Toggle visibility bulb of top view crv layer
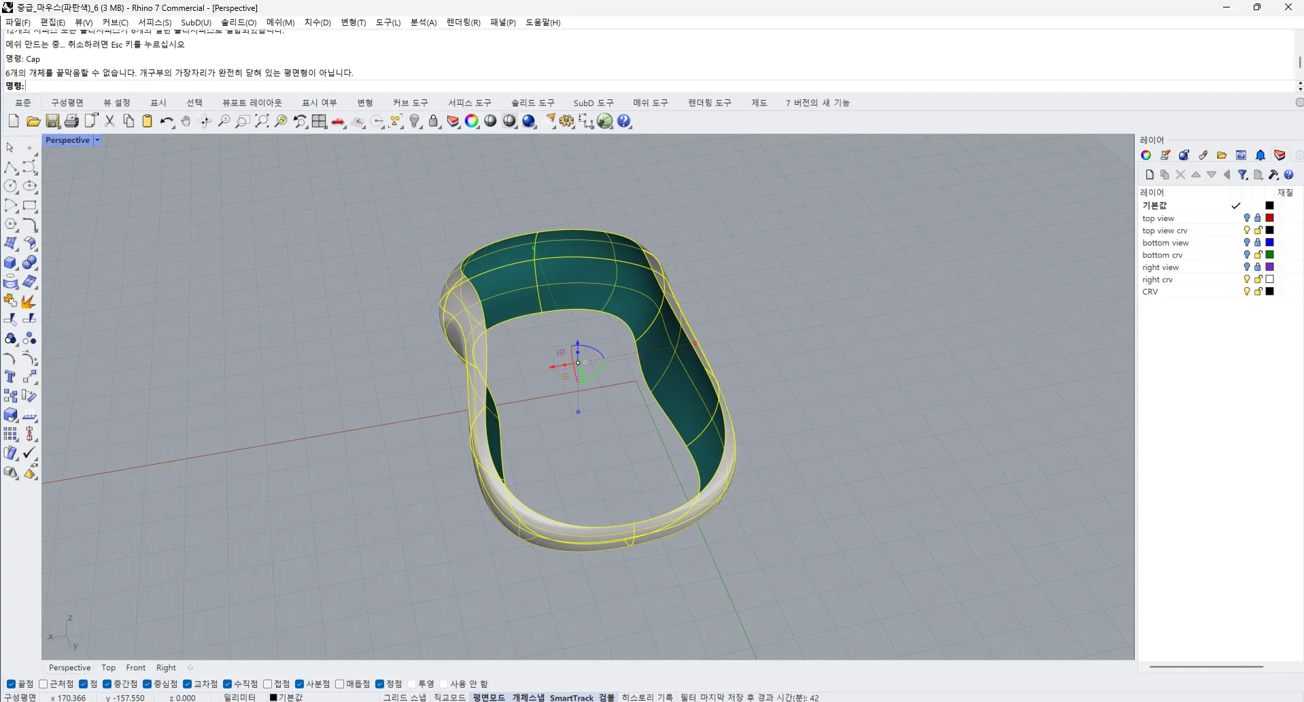Viewport: 1304px width, 702px height. 1247,231
